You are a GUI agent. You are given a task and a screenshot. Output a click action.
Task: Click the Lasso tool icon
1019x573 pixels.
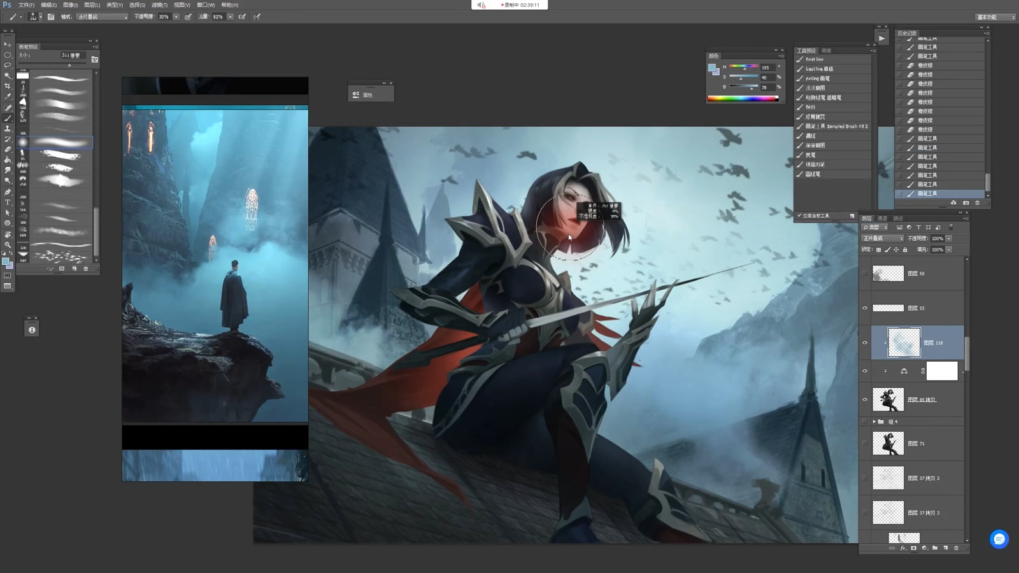(x=8, y=65)
